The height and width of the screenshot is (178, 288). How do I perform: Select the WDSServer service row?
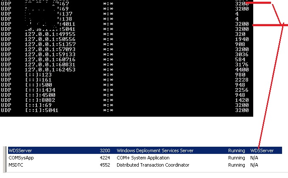pyautogui.click(x=20, y=151)
